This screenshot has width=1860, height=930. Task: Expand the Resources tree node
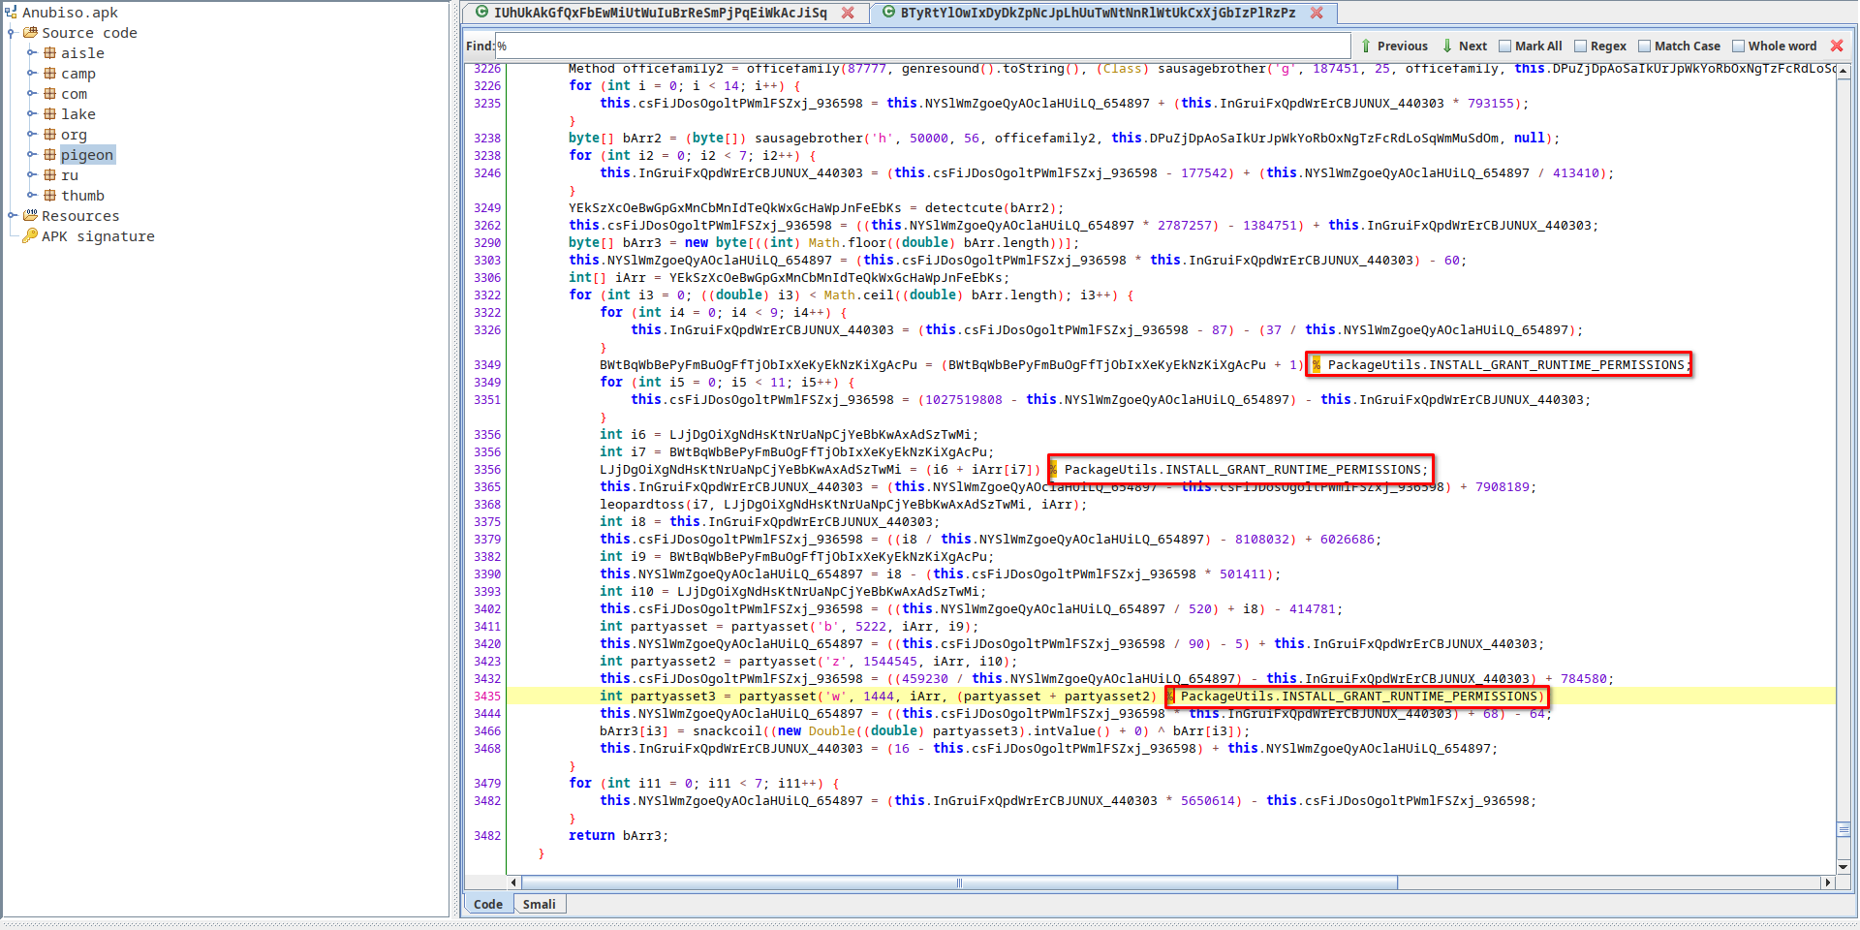pyautogui.click(x=12, y=216)
